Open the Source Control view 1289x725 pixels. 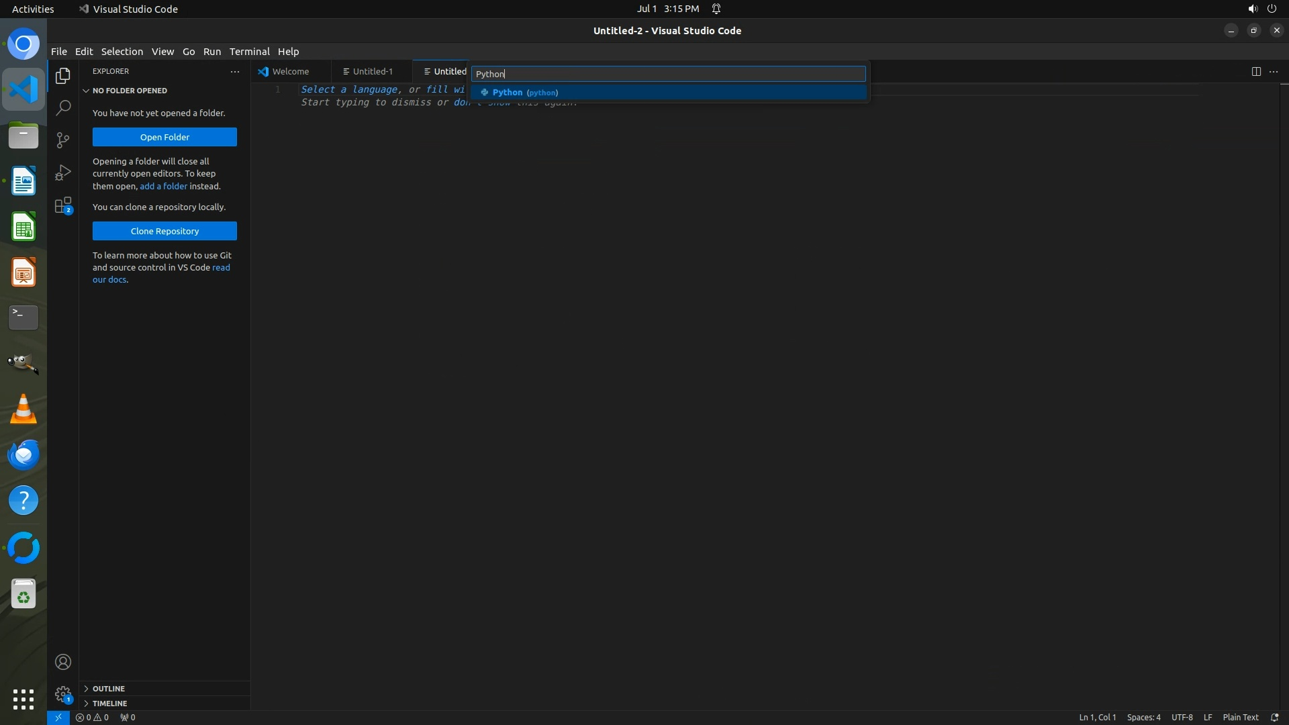pyautogui.click(x=63, y=140)
